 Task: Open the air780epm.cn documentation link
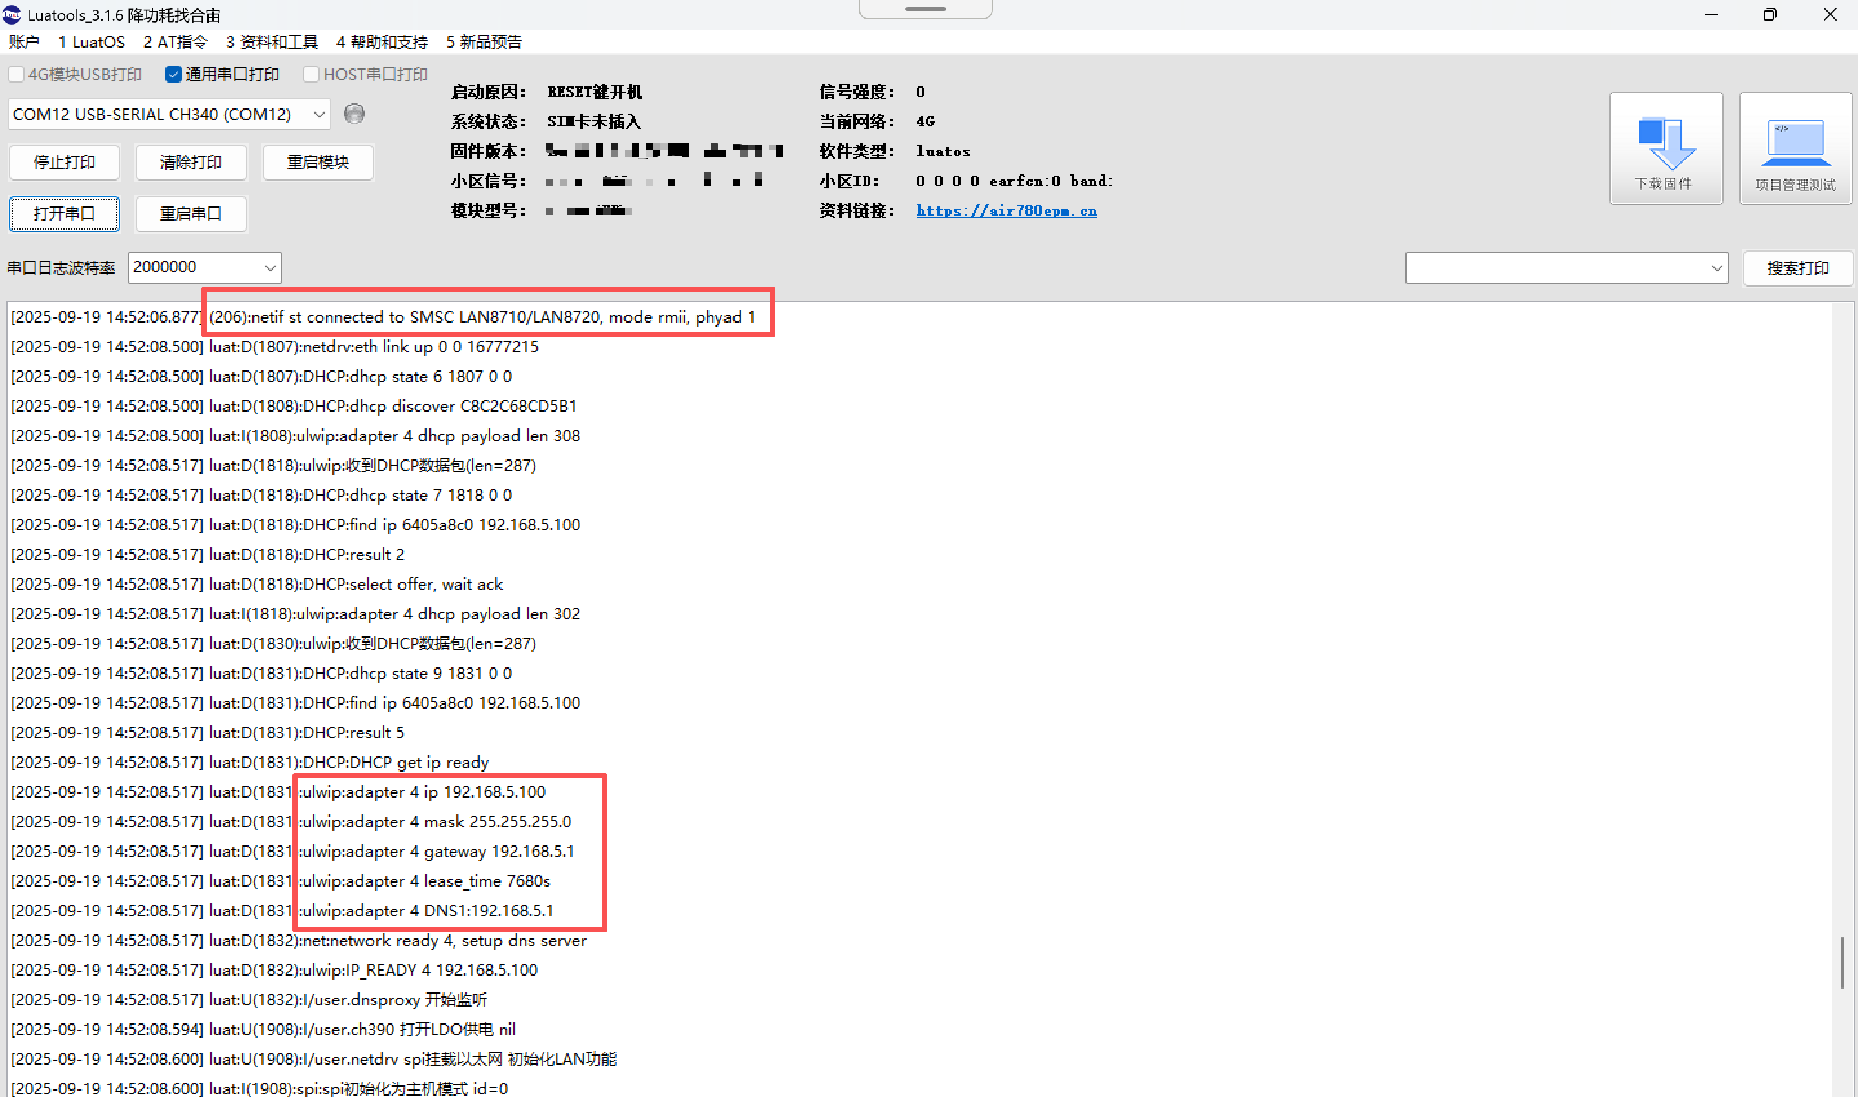click(1006, 210)
